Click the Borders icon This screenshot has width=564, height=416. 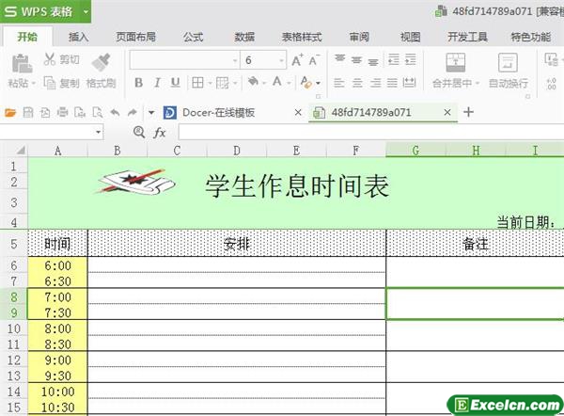197,83
